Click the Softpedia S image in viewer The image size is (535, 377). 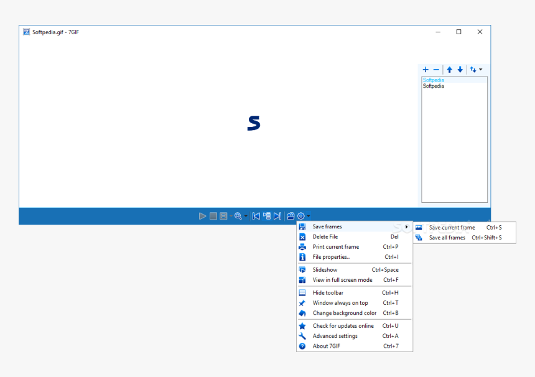(x=254, y=123)
